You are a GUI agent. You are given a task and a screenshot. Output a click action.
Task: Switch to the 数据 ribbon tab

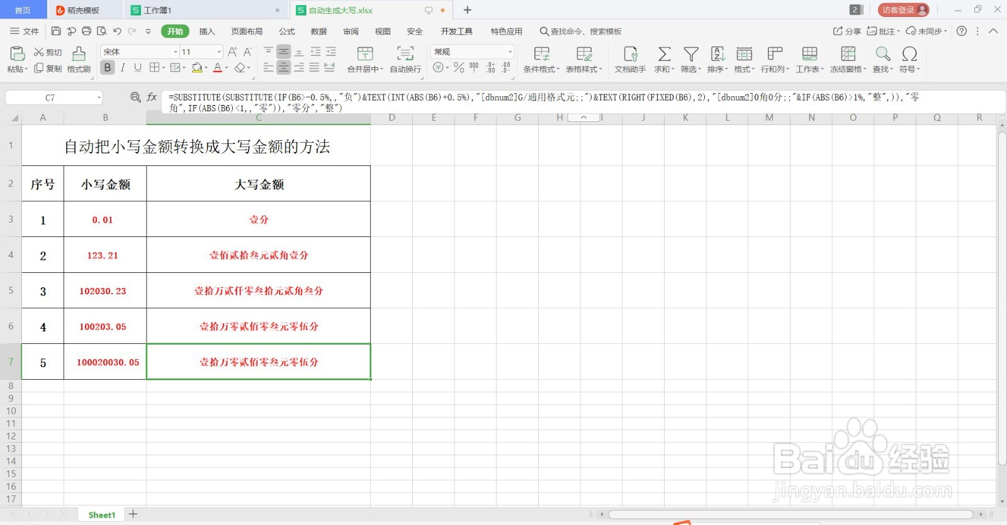319,31
